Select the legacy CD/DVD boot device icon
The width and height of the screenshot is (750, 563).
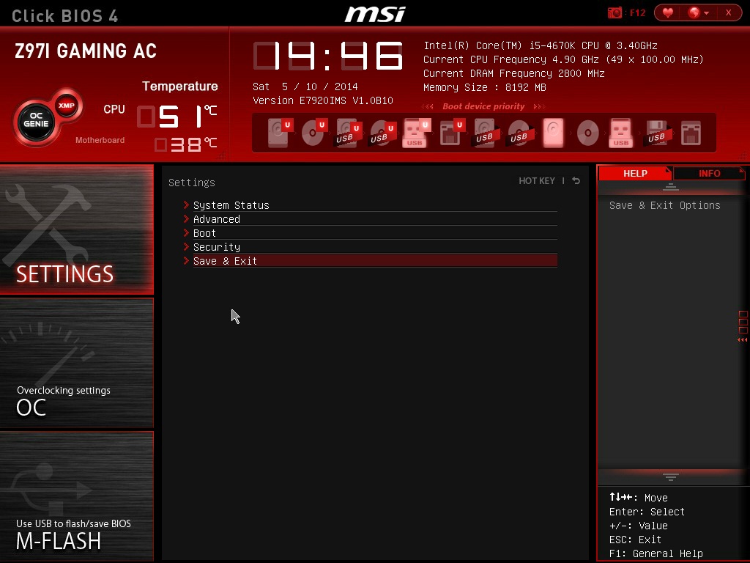587,133
